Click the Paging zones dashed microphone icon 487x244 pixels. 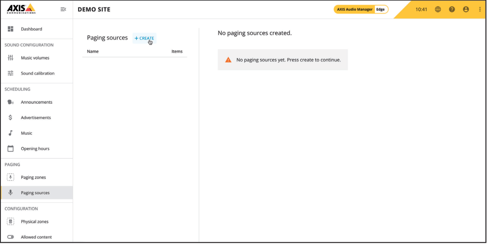[x=11, y=177]
